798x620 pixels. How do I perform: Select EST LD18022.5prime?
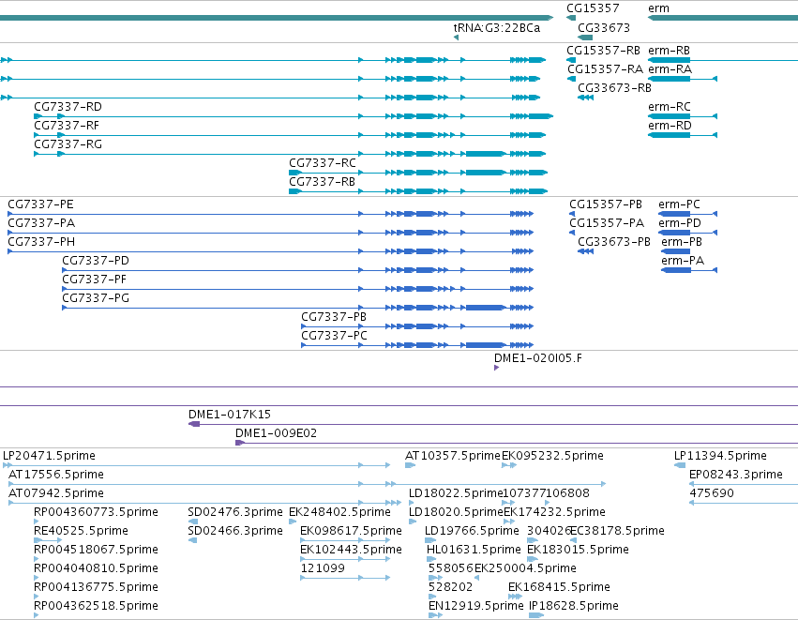[456, 493]
